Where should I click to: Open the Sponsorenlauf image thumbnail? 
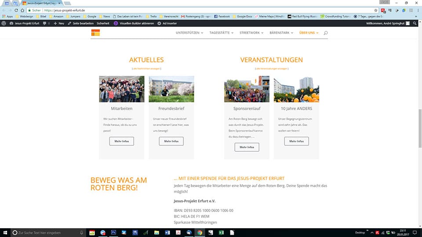tap(247, 89)
